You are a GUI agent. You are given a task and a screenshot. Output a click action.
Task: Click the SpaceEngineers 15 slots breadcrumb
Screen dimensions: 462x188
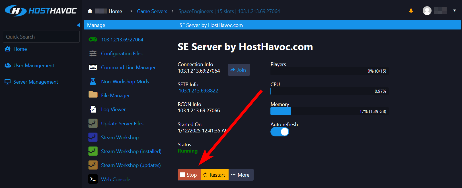point(229,11)
